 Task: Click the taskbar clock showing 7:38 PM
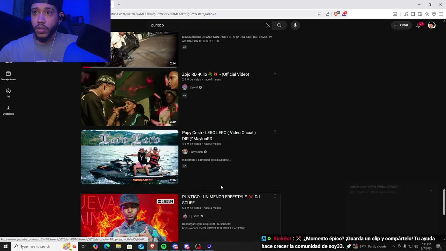pyautogui.click(x=426, y=246)
